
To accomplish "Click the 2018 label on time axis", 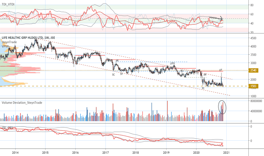I will click(135, 153).
